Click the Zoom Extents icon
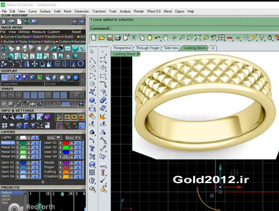Viewport: 279px width, 211px height. 198,38
